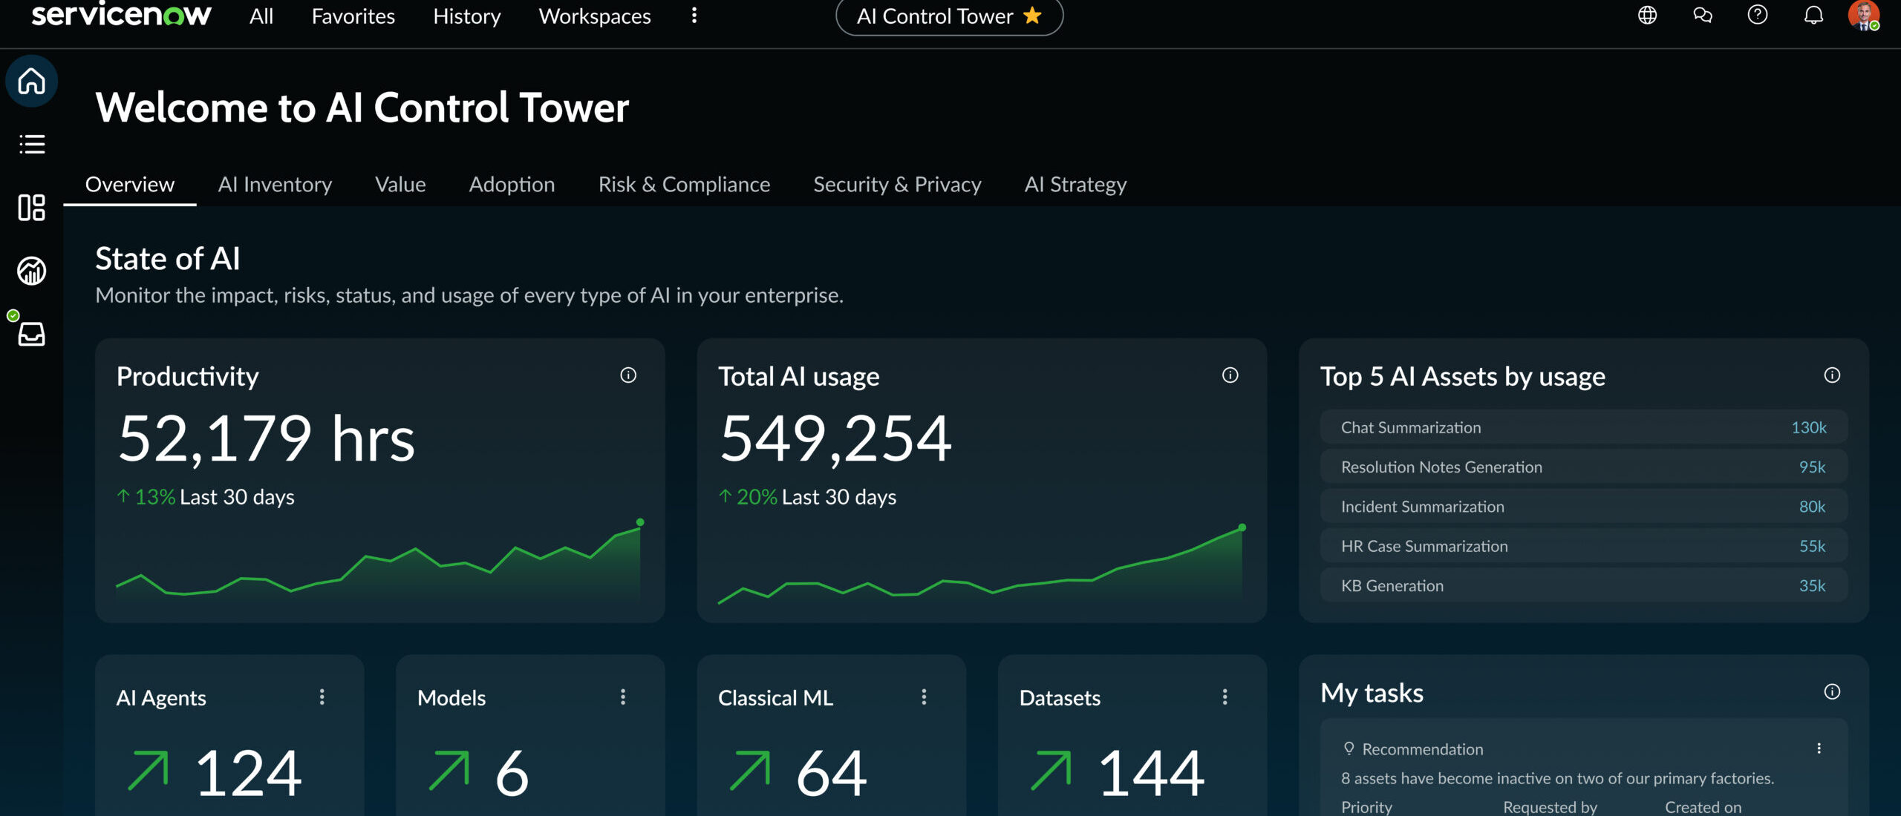Open the help icon
This screenshot has width=1901, height=816.
(x=1758, y=15)
